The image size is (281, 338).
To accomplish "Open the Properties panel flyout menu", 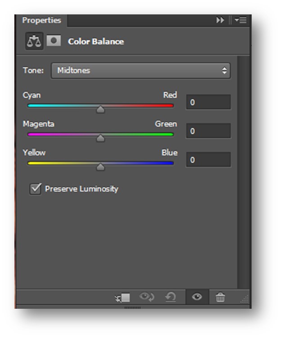I will tap(241, 20).
